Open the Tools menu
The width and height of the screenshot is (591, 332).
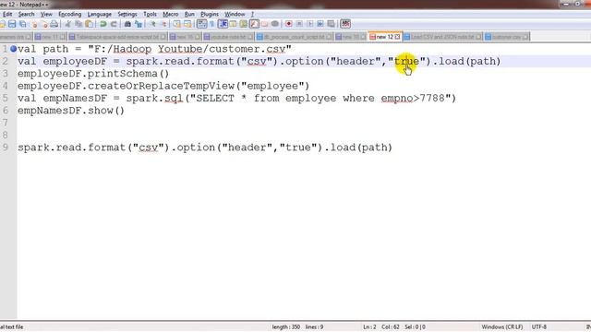150,15
